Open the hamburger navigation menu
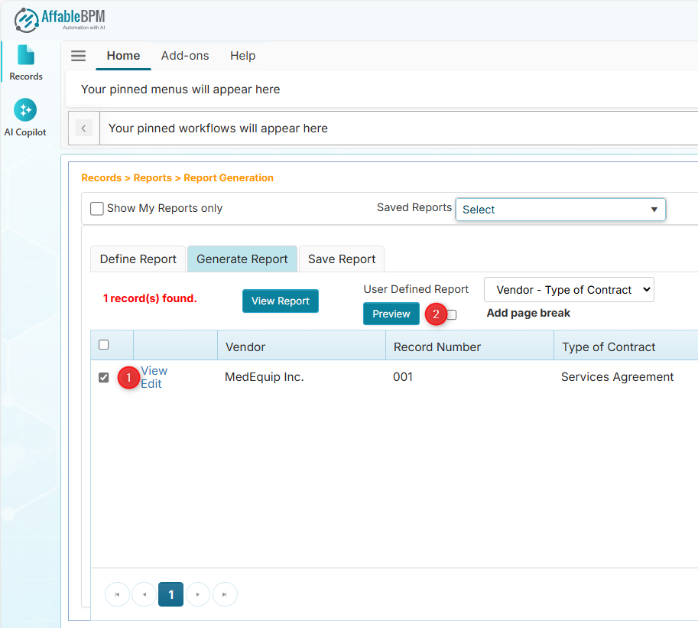The image size is (698, 628). tap(78, 55)
